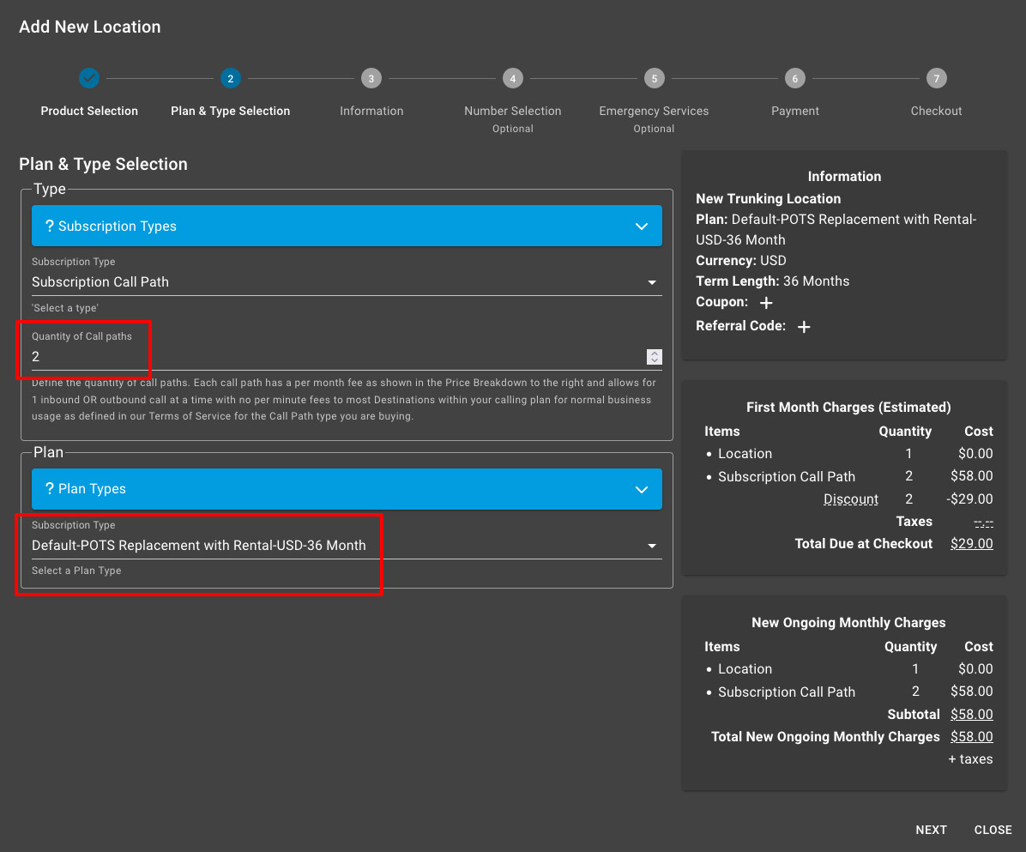Click the NEXT button
The height and width of the screenshot is (852, 1026).
931,830
